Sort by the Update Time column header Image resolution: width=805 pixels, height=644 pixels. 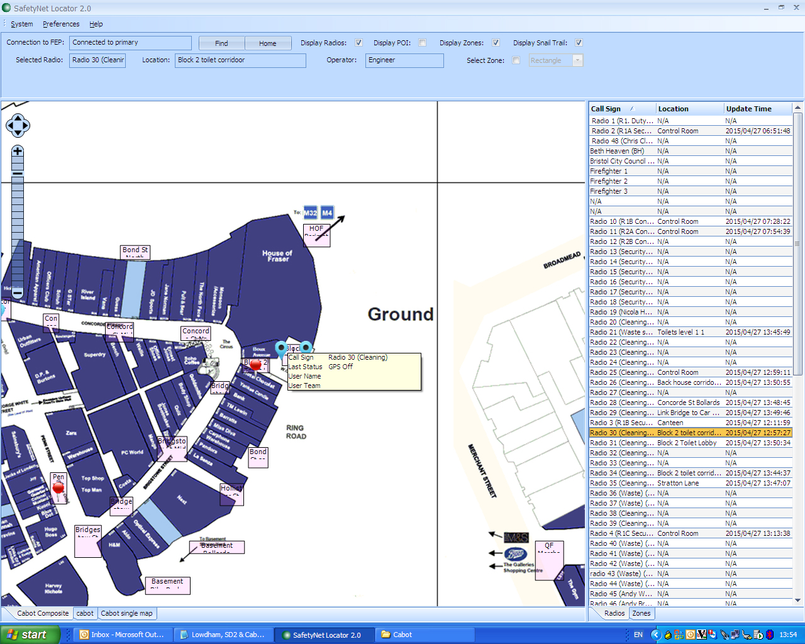coord(757,109)
